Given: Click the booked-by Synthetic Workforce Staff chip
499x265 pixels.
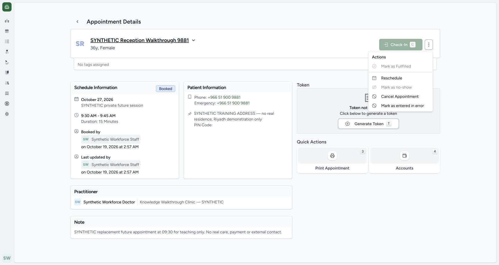Looking at the screenshot, I should (x=111, y=139).
